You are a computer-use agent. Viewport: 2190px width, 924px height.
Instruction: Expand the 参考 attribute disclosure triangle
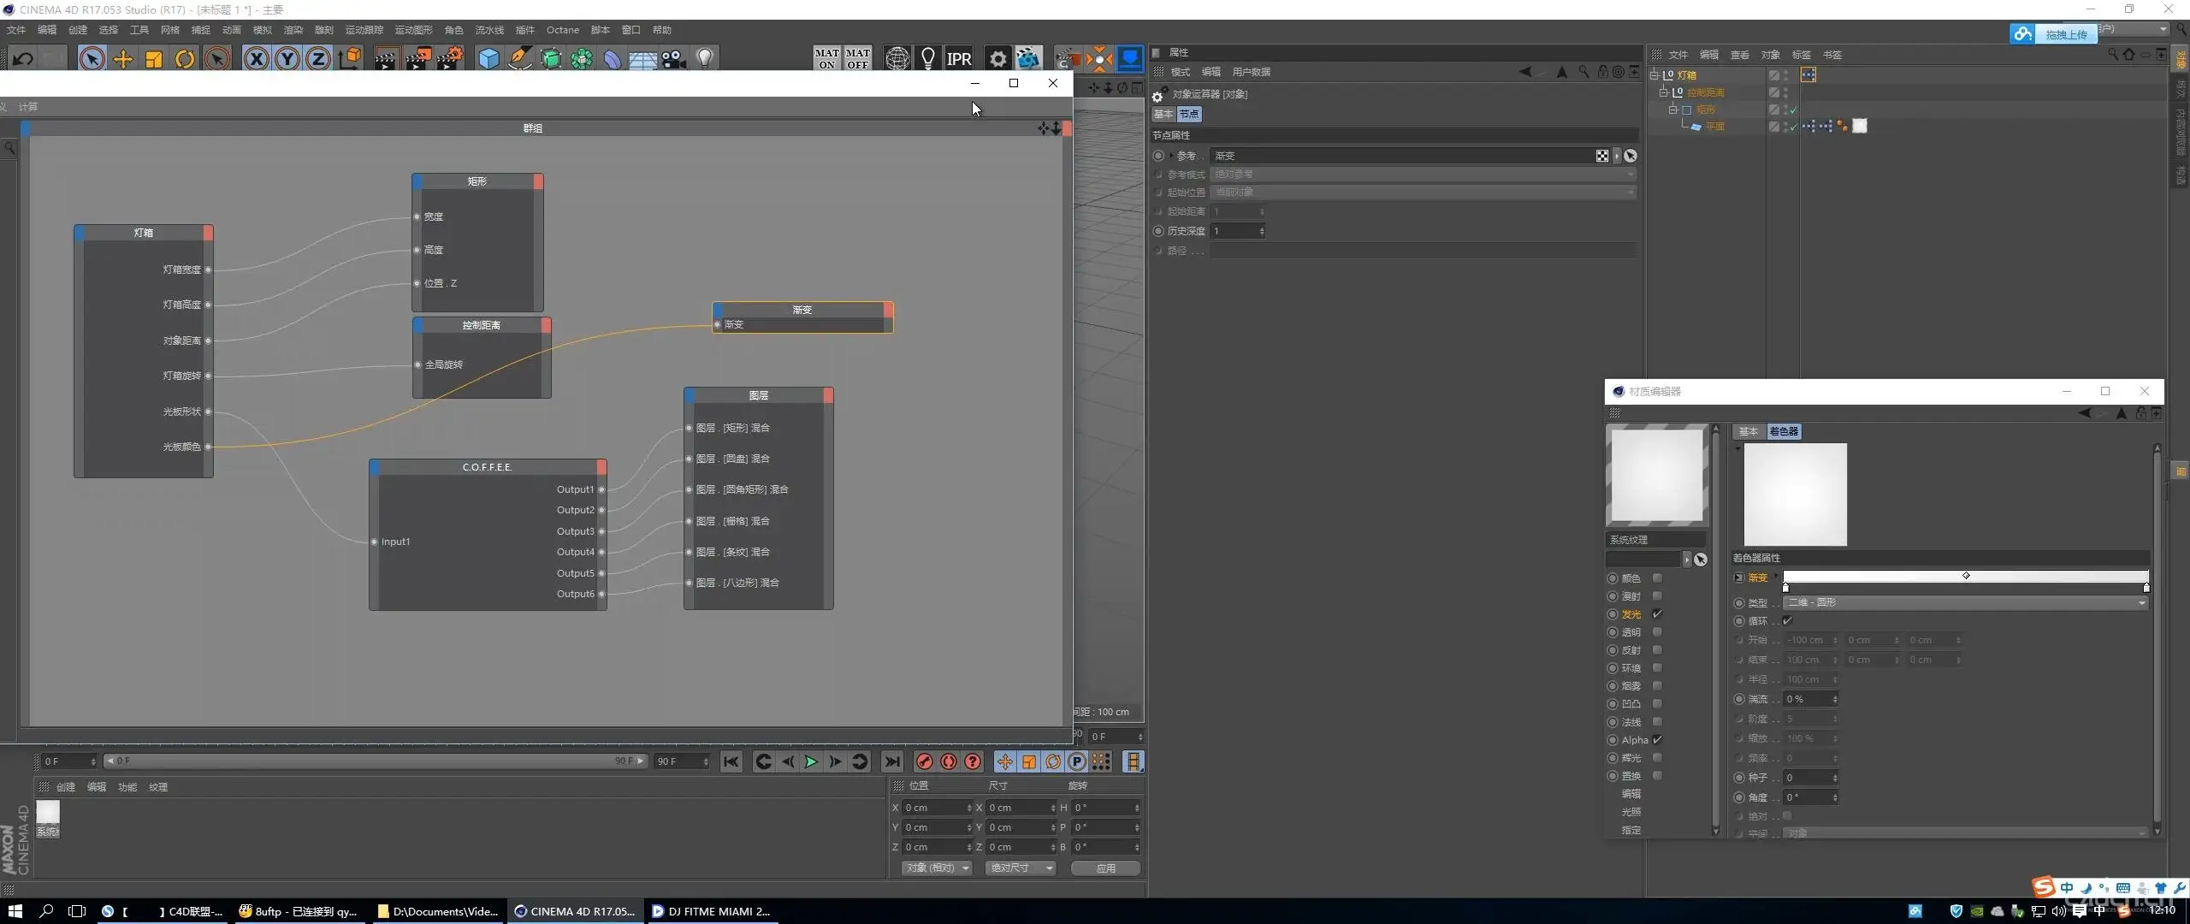pyautogui.click(x=1171, y=156)
